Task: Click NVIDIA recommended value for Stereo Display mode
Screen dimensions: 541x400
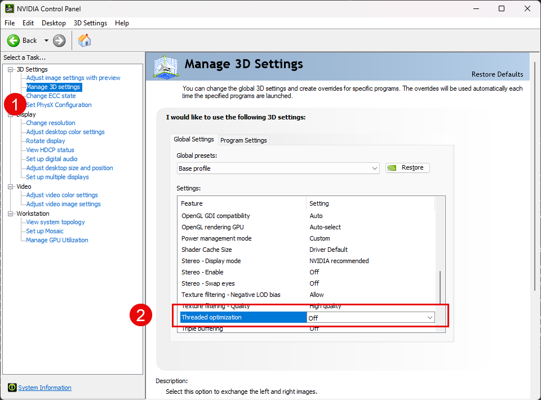Action: click(339, 261)
